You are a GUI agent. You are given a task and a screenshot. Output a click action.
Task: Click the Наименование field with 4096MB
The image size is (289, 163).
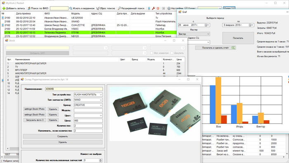[74, 89]
